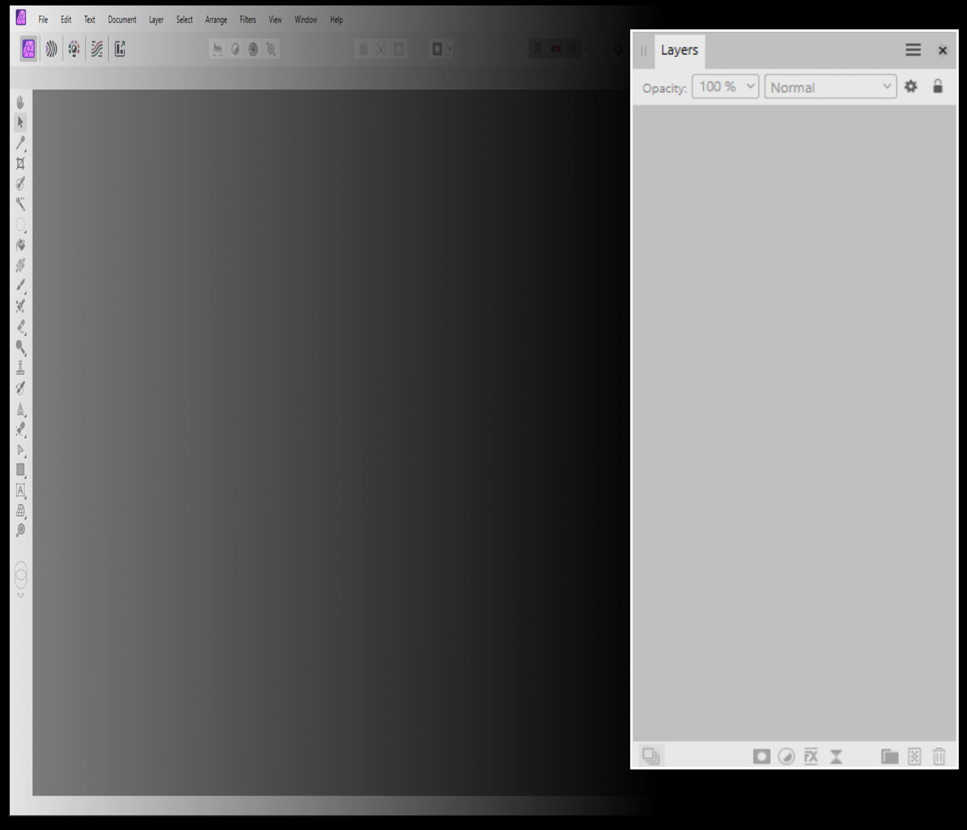
Task: Select the View (hand) tool
Action: 21,103
